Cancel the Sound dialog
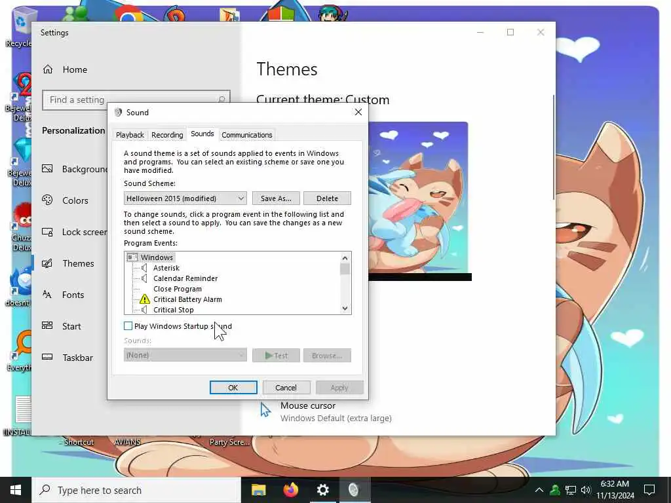The width and height of the screenshot is (671, 503). pyautogui.click(x=286, y=388)
